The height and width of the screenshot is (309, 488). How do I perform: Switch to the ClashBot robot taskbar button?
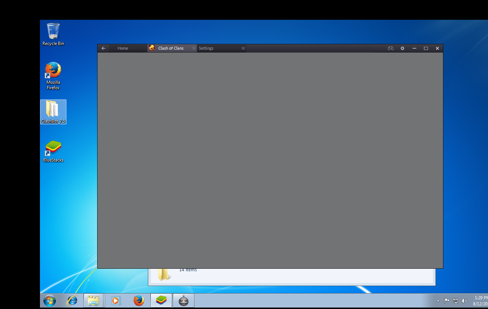point(184,300)
